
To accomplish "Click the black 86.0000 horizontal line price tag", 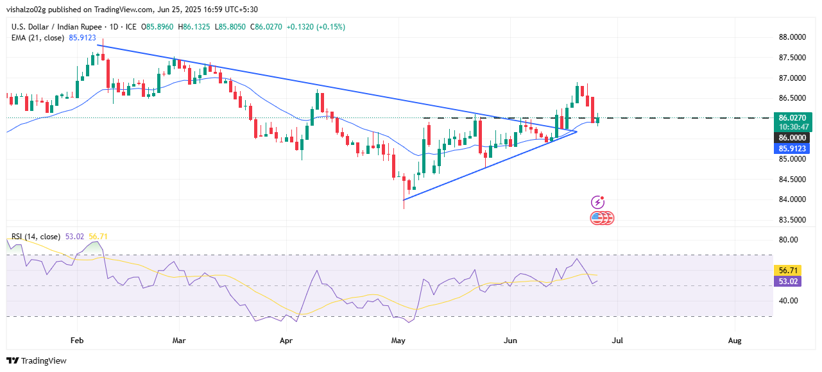I will (794, 137).
